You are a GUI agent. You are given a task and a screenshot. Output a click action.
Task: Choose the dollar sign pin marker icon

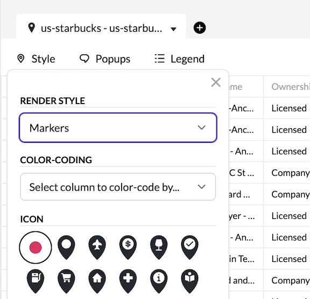pos(128,247)
